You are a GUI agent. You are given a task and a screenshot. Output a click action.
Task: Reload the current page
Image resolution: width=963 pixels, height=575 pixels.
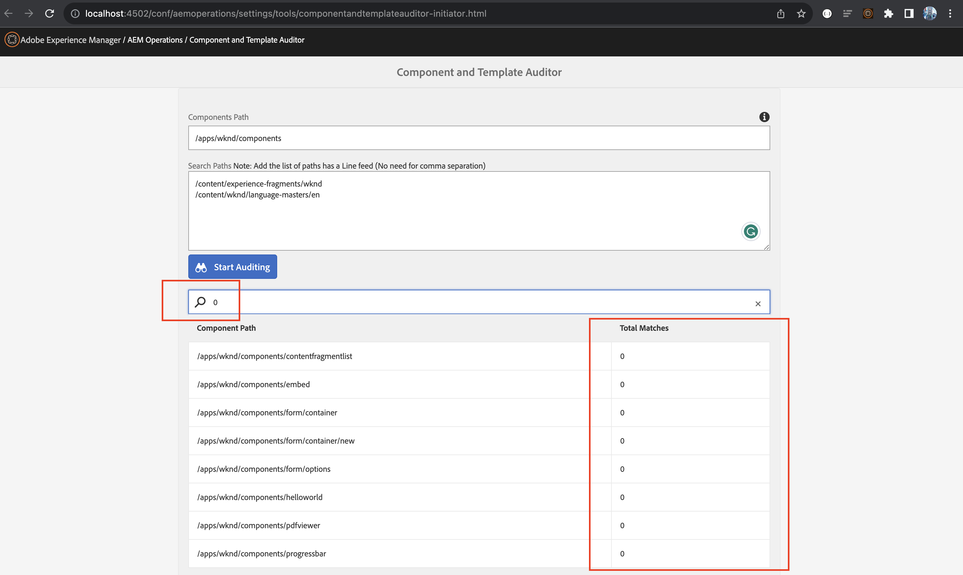(49, 13)
